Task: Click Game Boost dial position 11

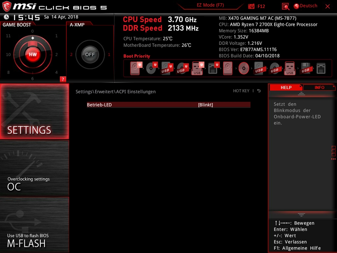Action: (8, 36)
